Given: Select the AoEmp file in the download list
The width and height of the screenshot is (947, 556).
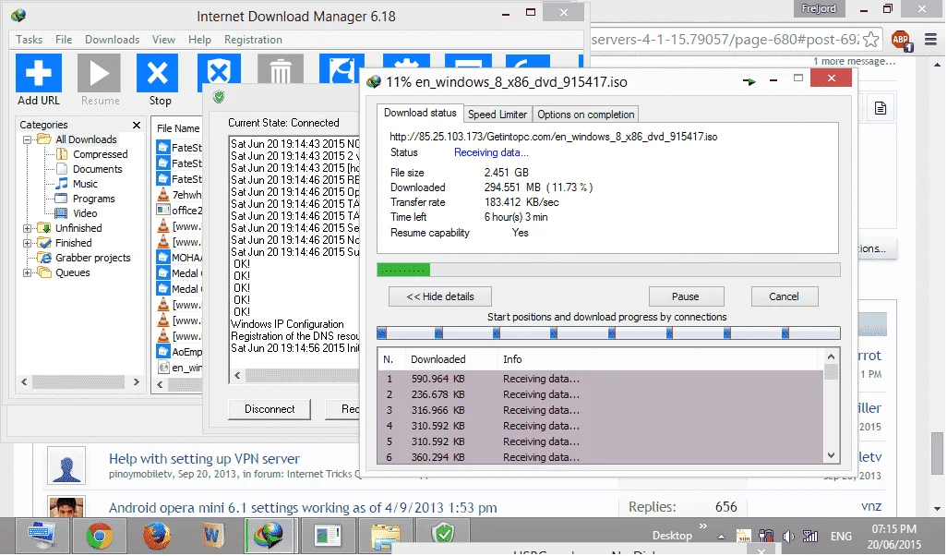Looking at the screenshot, I should [179, 352].
